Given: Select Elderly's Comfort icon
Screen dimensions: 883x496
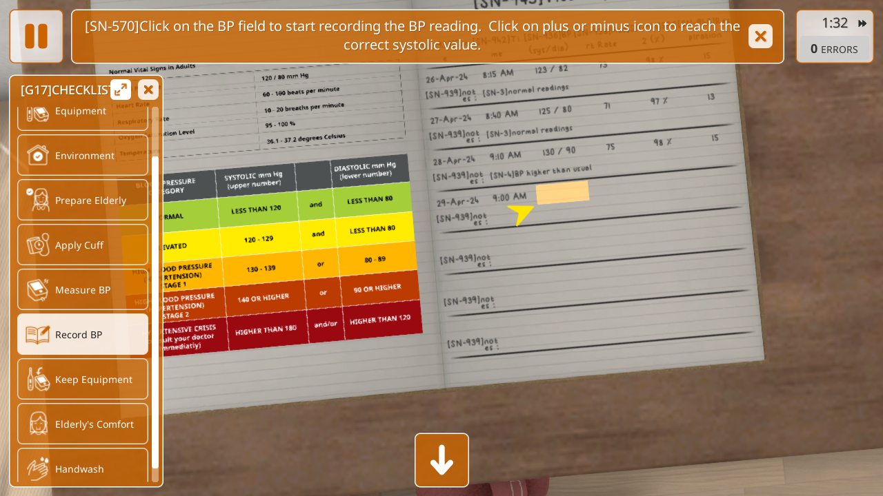Looking at the screenshot, I should pyautogui.click(x=37, y=424).
